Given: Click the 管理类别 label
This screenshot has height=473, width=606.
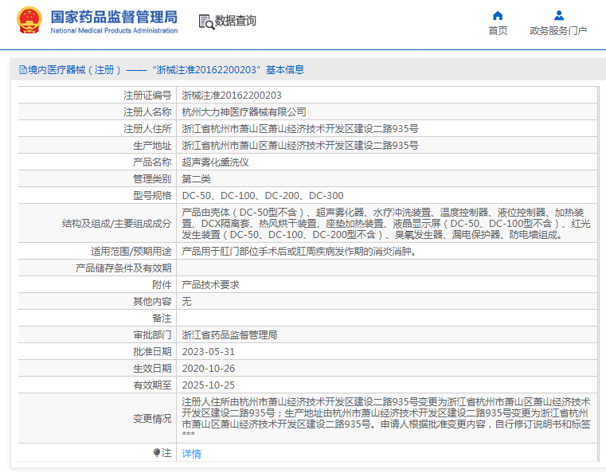Looking at the screenshot, I should [x=152, y=179].
